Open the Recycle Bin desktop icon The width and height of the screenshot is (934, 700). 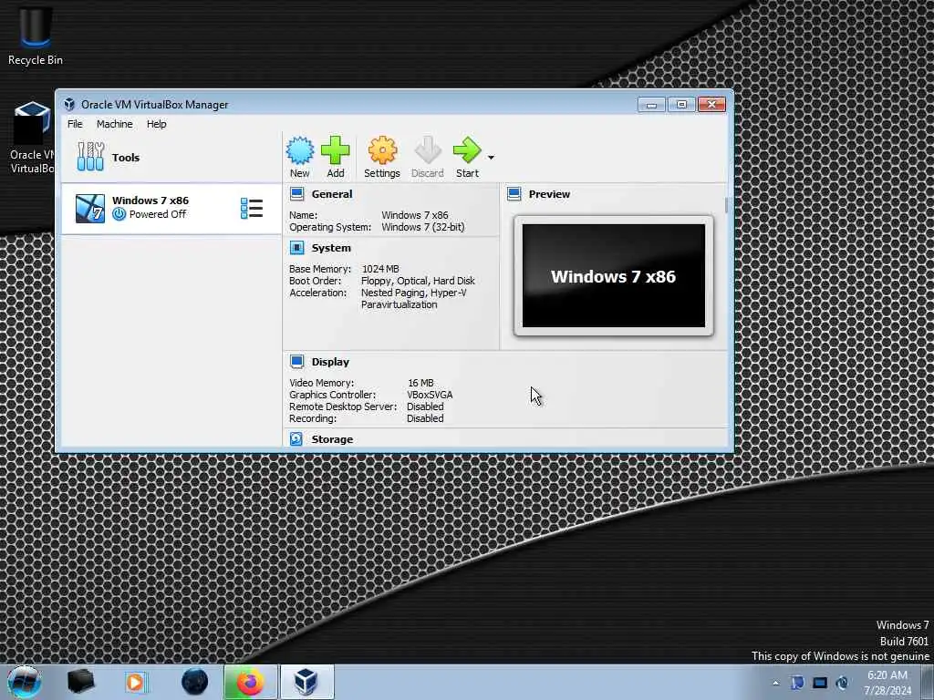36,36
